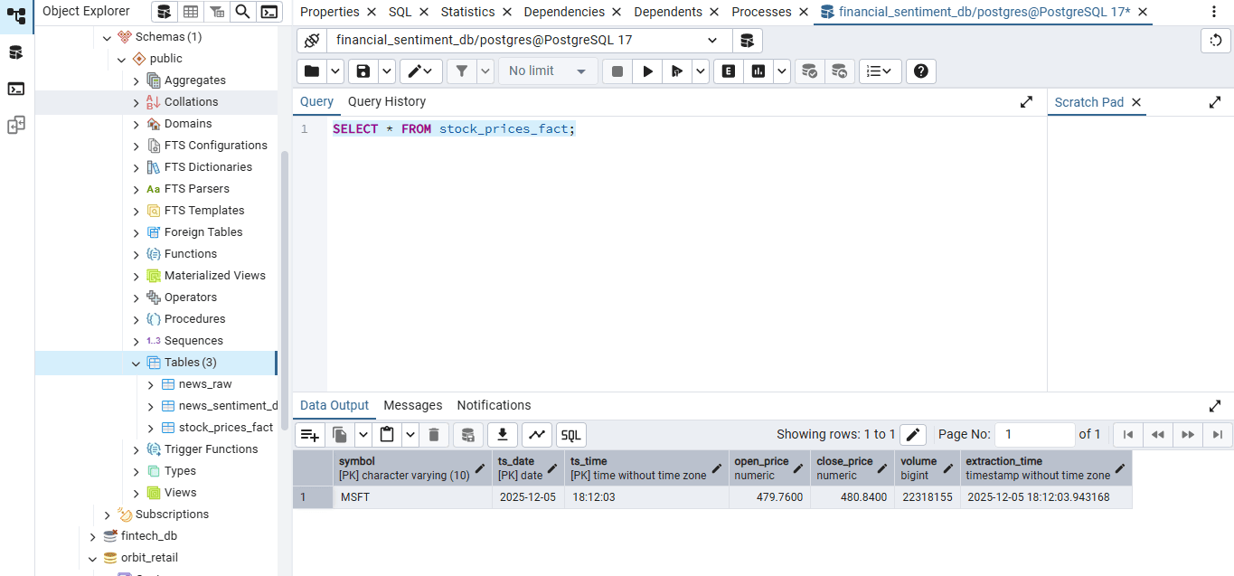Click the Save file floppy icon
The height and width of the screenshot is (576, 1234).
click(x=363, y=71)
